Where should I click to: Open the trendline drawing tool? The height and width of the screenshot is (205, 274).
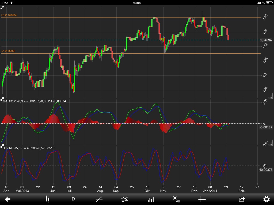point(99,199)
